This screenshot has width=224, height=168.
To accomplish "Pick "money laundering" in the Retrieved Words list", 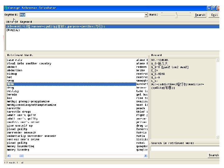I will click(x=21, y=146).
